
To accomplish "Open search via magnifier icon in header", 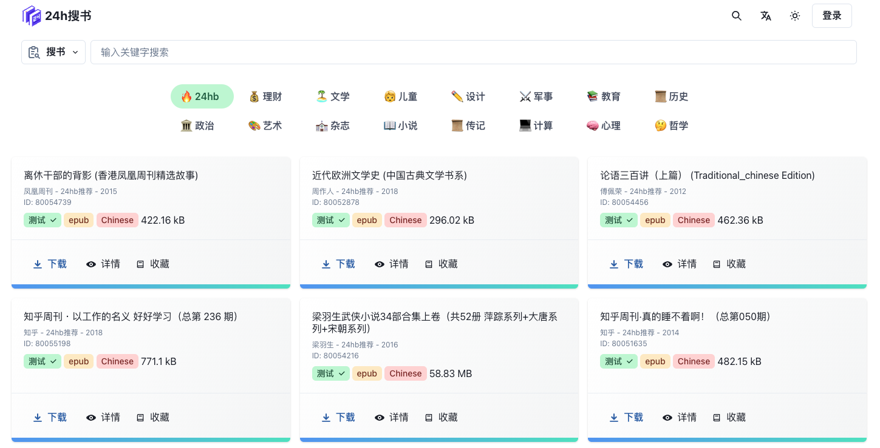I will tap(737, 16).
